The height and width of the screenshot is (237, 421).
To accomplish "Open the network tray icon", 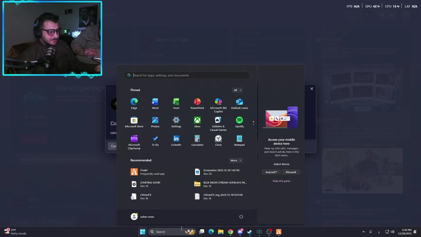I will pos(387,232).
